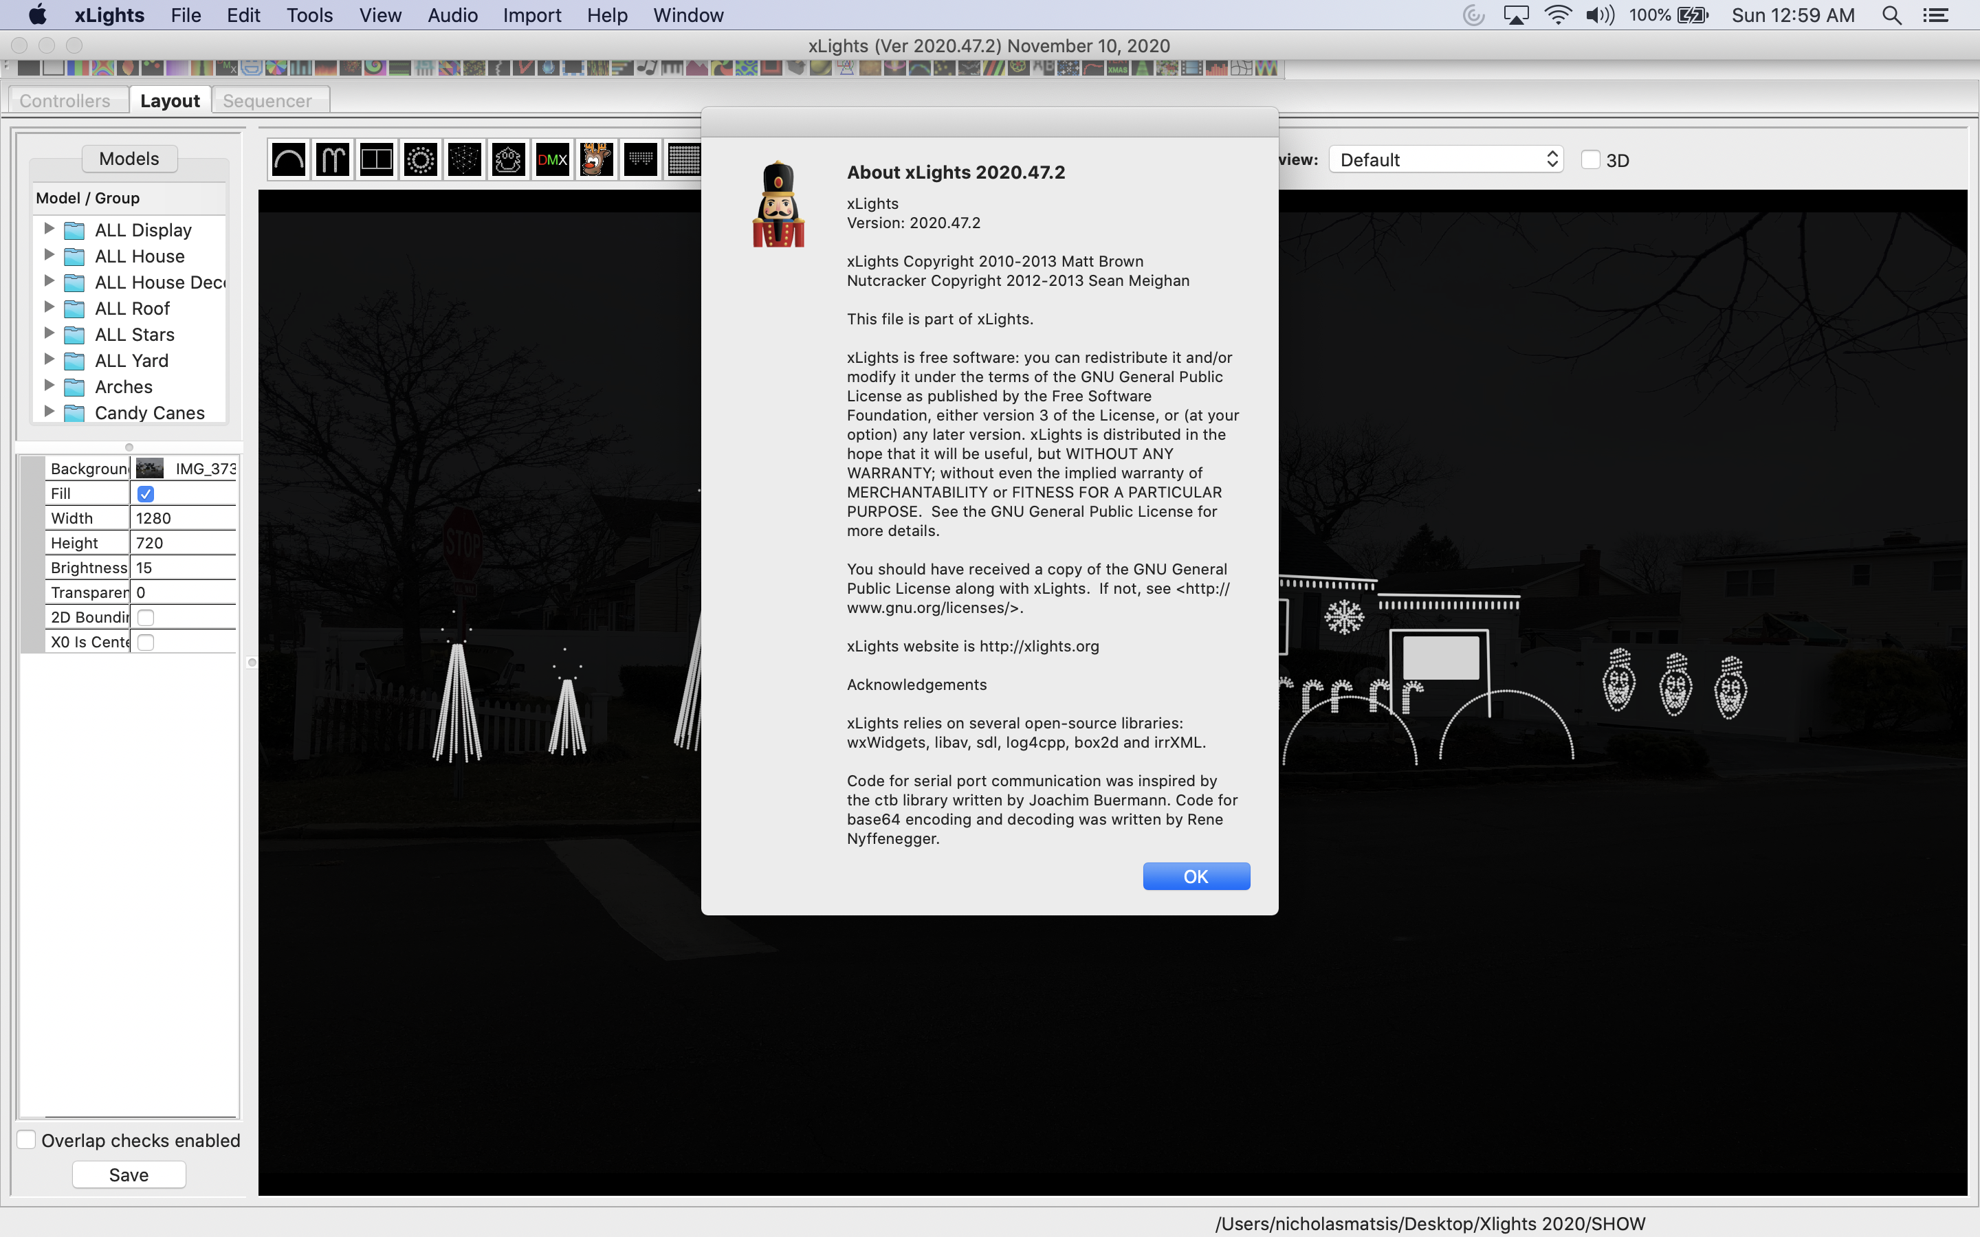This screenshot has width=1980, height=1237.
Task: Select the Arches model tool
Action: tap(289, 159)
